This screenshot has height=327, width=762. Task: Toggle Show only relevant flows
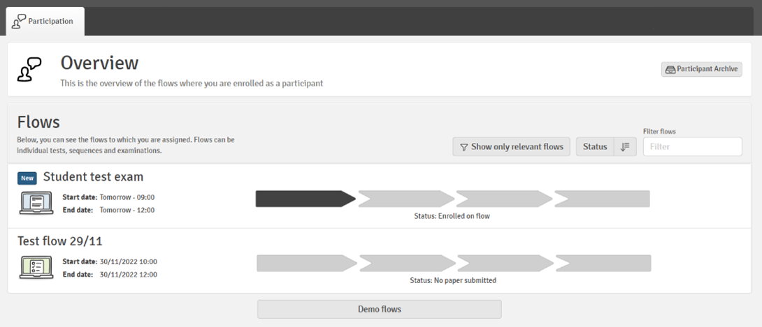click(x=512, y=147)
